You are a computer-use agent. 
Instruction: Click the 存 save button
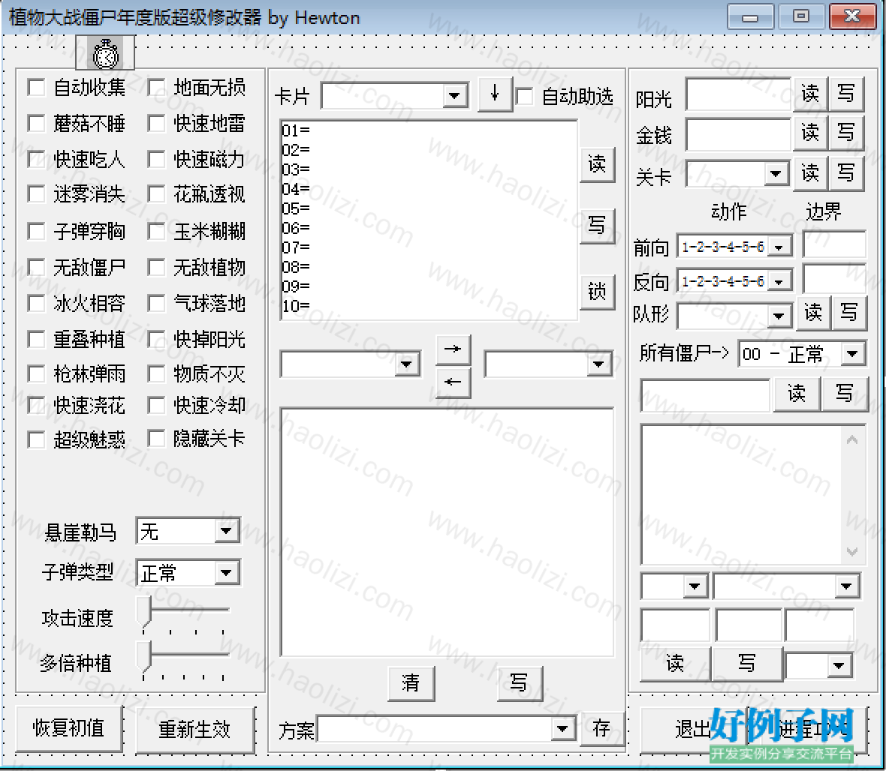tap(601, 729)
